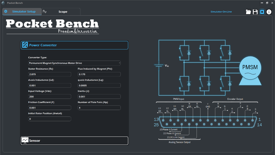Stop the simulator with the blue square icon
This screenshot has width=275, height=155.
tap(262, 12)
